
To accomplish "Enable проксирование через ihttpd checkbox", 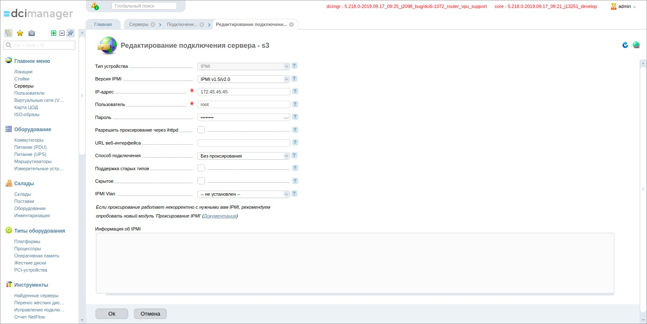I will pyautogui.click(x=201, y=130).
